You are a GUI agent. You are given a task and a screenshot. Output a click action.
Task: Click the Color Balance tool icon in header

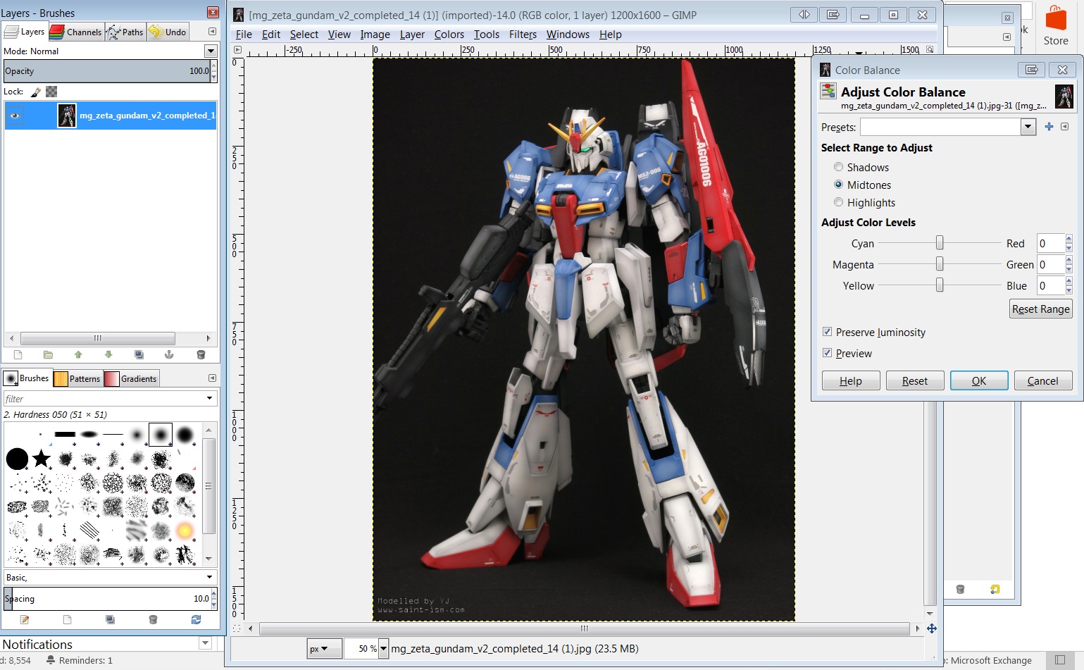pos(828,91)
